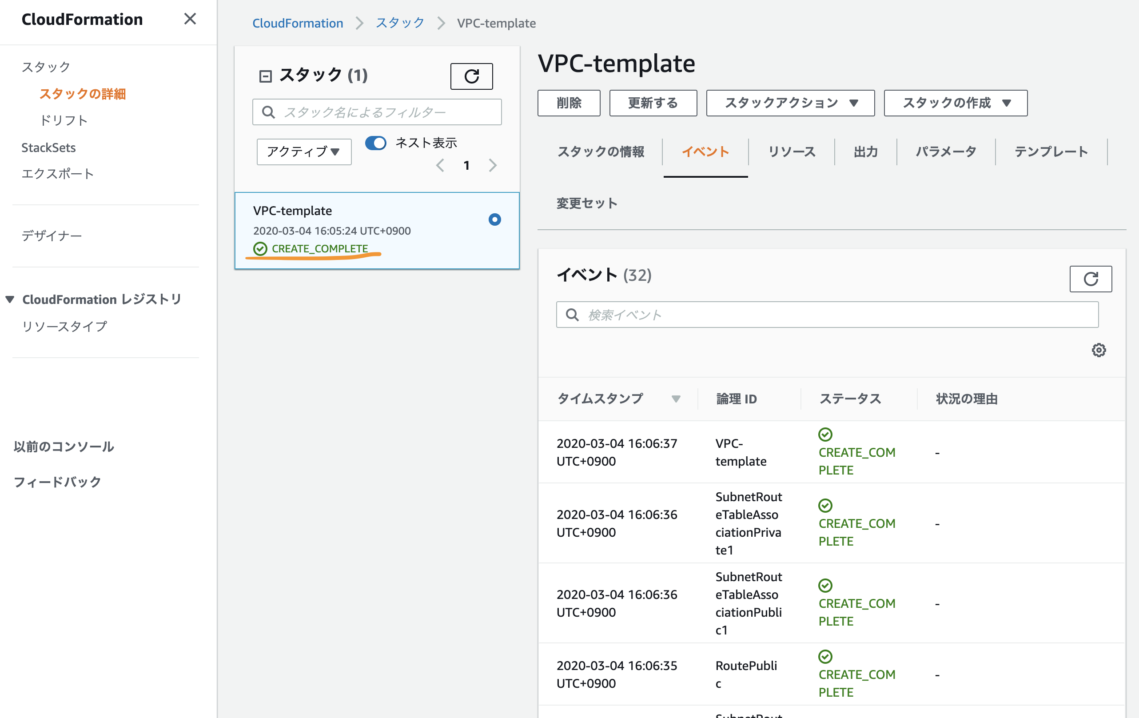Click SubnetRouteTableAssociationPublic1 logical ID
Image resolution: width=1139 pixels, height=718 pixels.
coord(748,603)
